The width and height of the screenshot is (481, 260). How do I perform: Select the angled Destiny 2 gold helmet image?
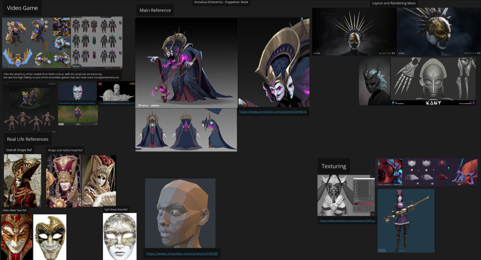[439, 32]
